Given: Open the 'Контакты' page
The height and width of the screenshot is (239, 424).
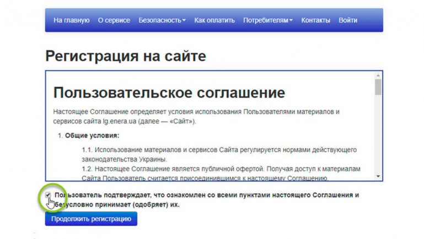Looking at the screenshot, I should point(315,20).
